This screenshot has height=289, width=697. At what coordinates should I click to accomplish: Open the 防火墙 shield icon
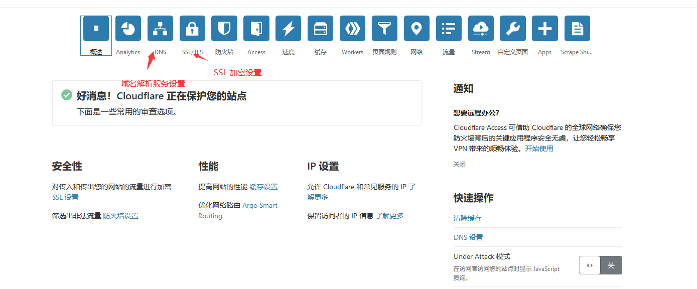224,29
